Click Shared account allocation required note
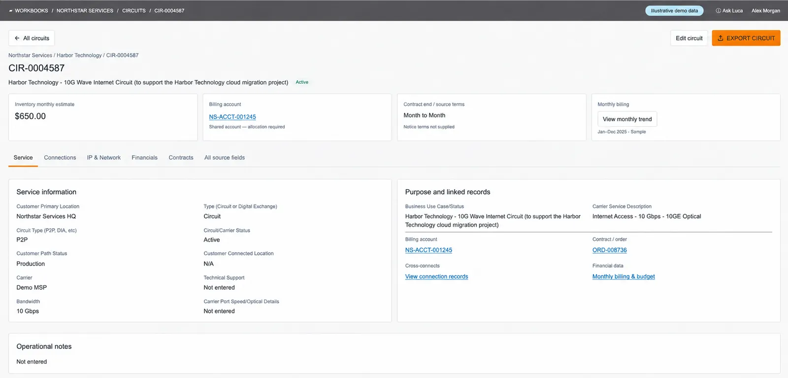The width and height of the screenshot is (788, 378). pyautogui.click(x=247, y=127)
